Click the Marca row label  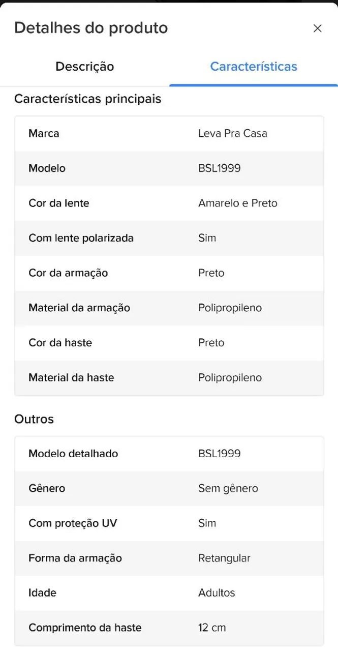tap(44, 133)
